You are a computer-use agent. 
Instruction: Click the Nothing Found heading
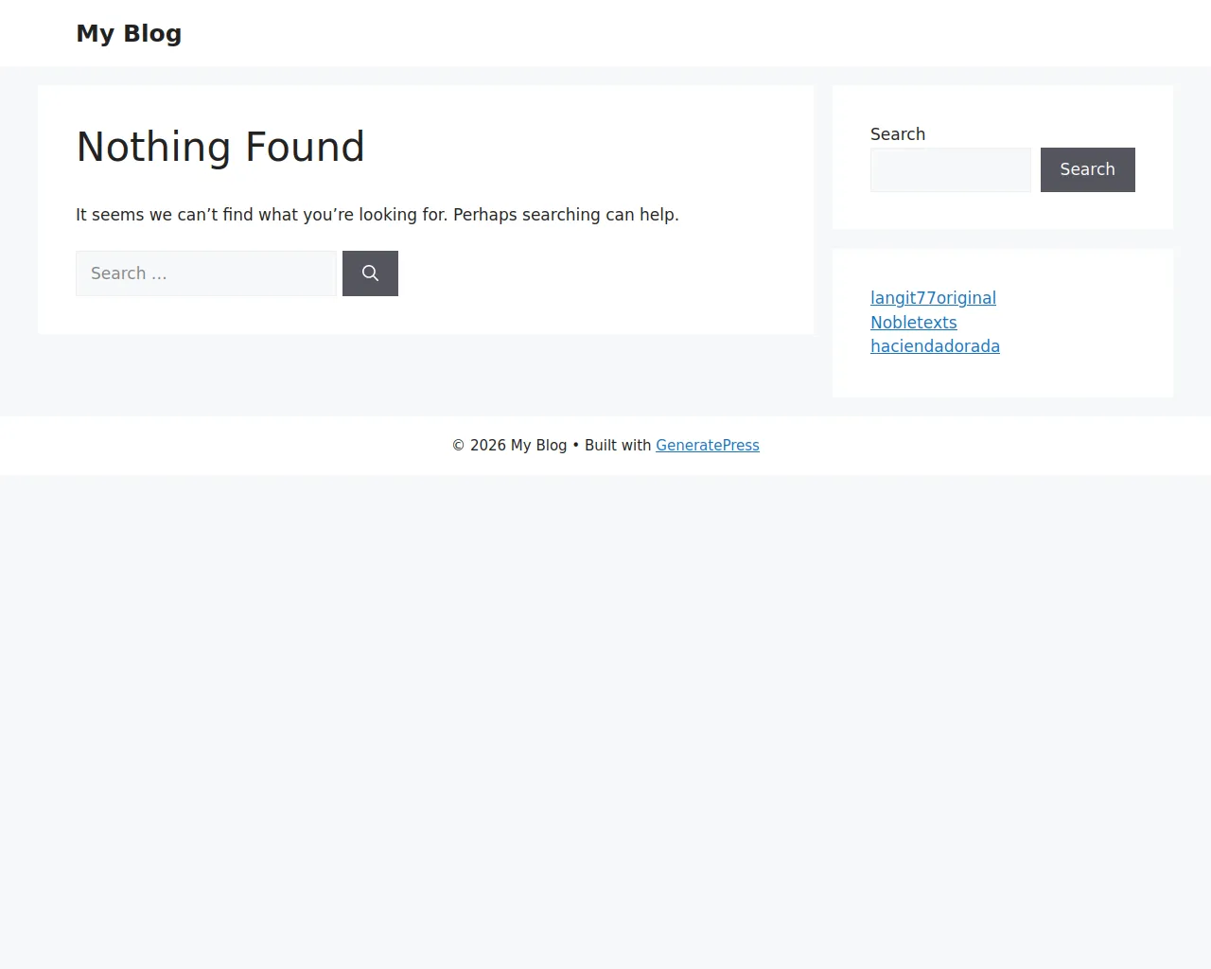point(220,147)
